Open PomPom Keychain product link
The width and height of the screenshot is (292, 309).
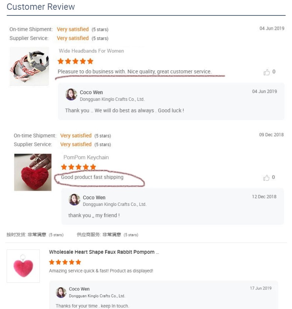(86, 157)
